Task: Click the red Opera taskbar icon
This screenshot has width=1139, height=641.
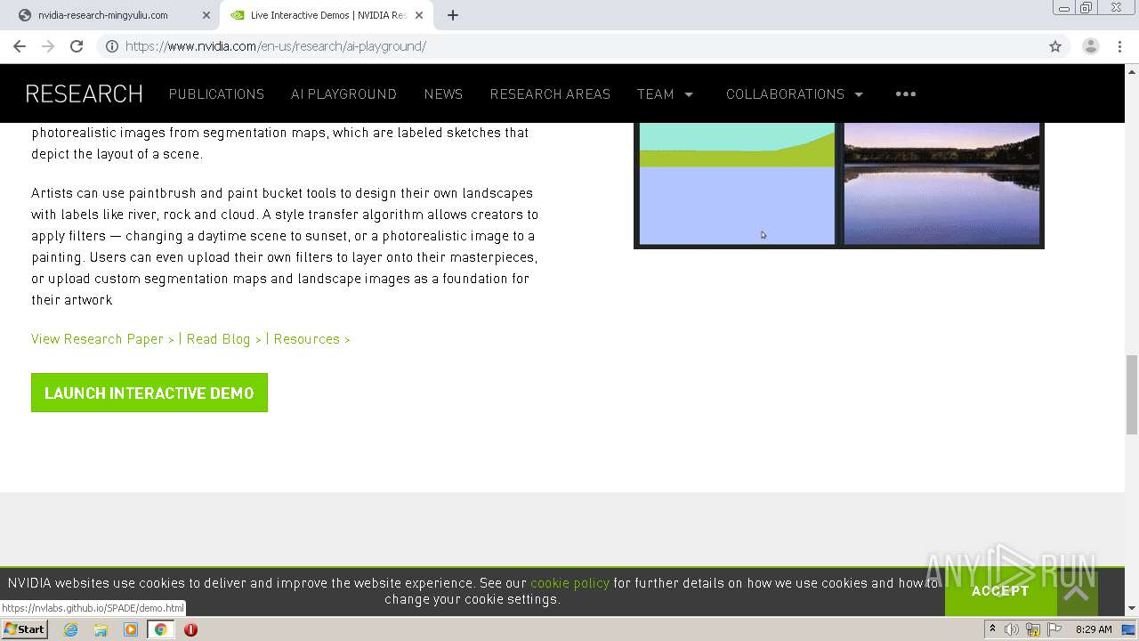Action: pyautogui.click(x=190, y=629)
